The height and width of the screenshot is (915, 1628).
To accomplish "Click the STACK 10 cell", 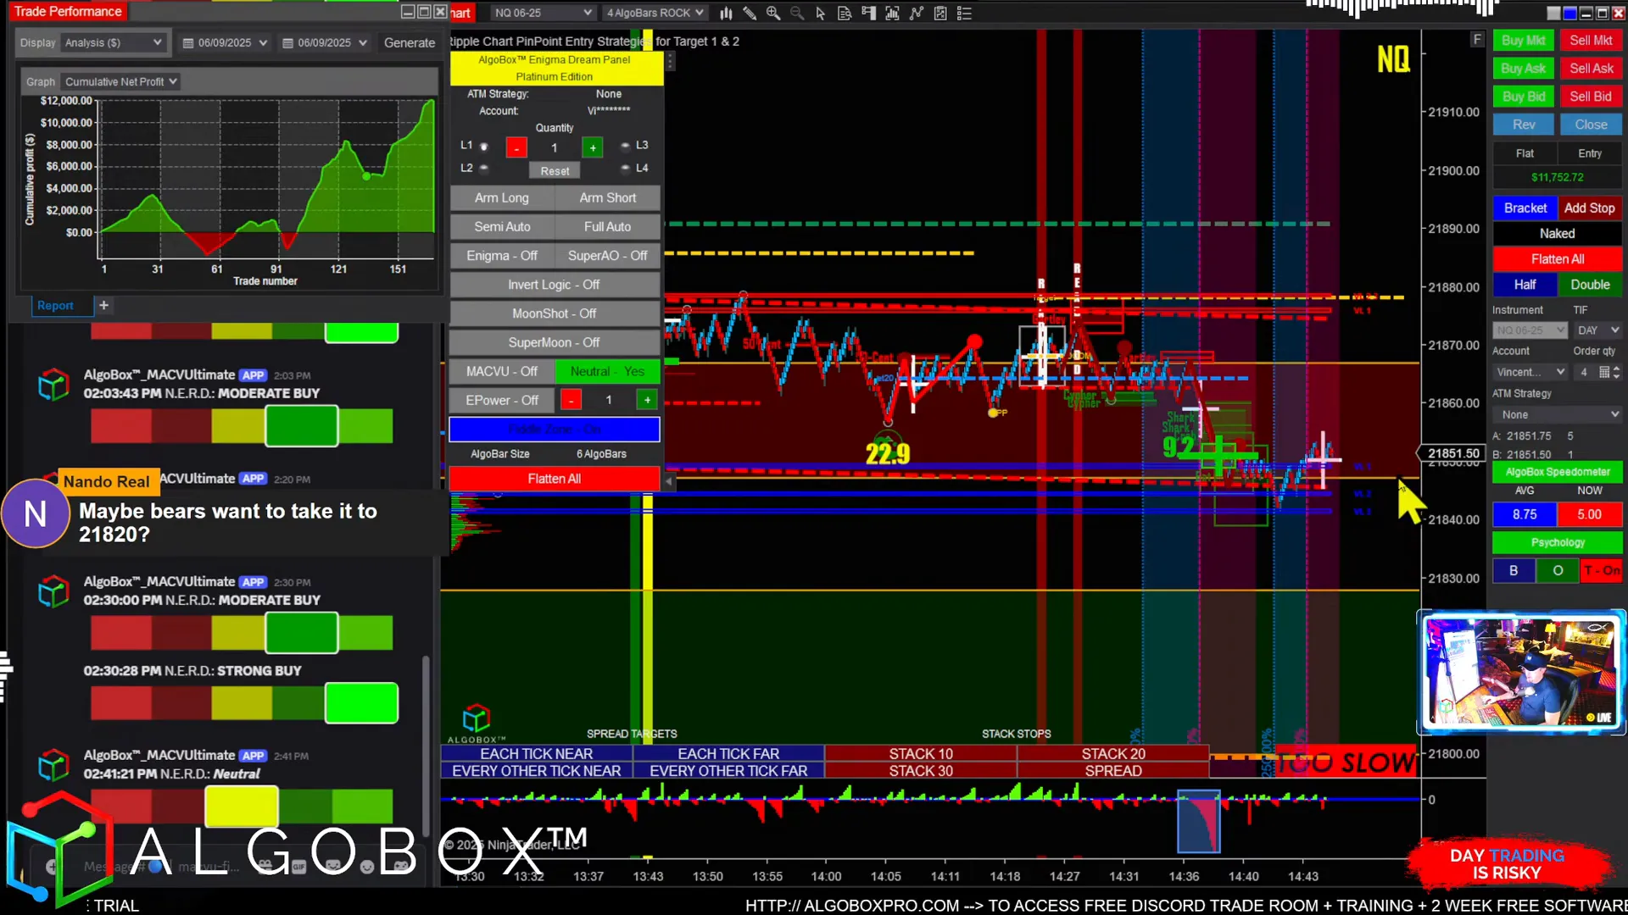I will (921, 753).
